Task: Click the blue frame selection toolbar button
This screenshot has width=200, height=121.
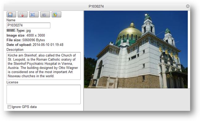Action: [x=34, y=14]
